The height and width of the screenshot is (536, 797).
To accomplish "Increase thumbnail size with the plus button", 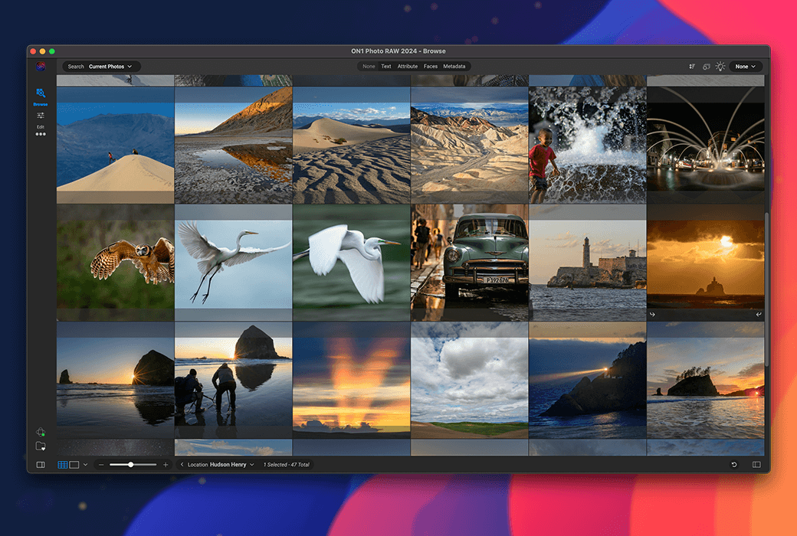I will 166,464.
